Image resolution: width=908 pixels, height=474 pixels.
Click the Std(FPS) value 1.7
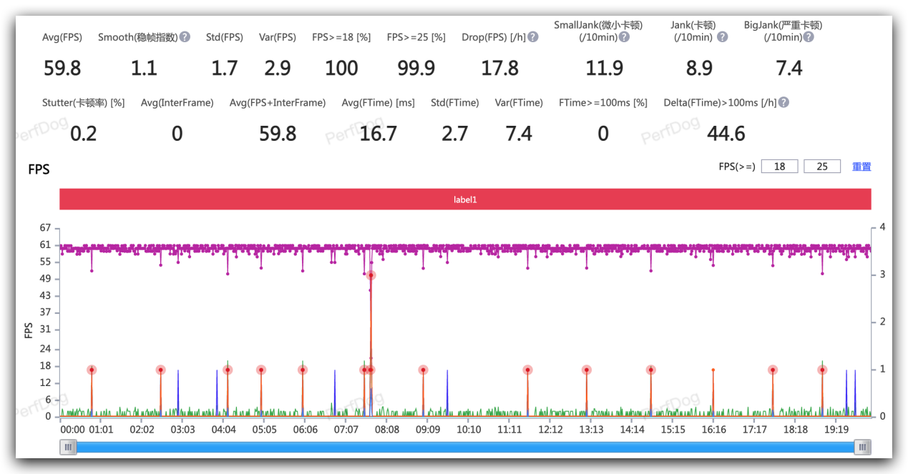pyautogui.click(x=224, y=69)
